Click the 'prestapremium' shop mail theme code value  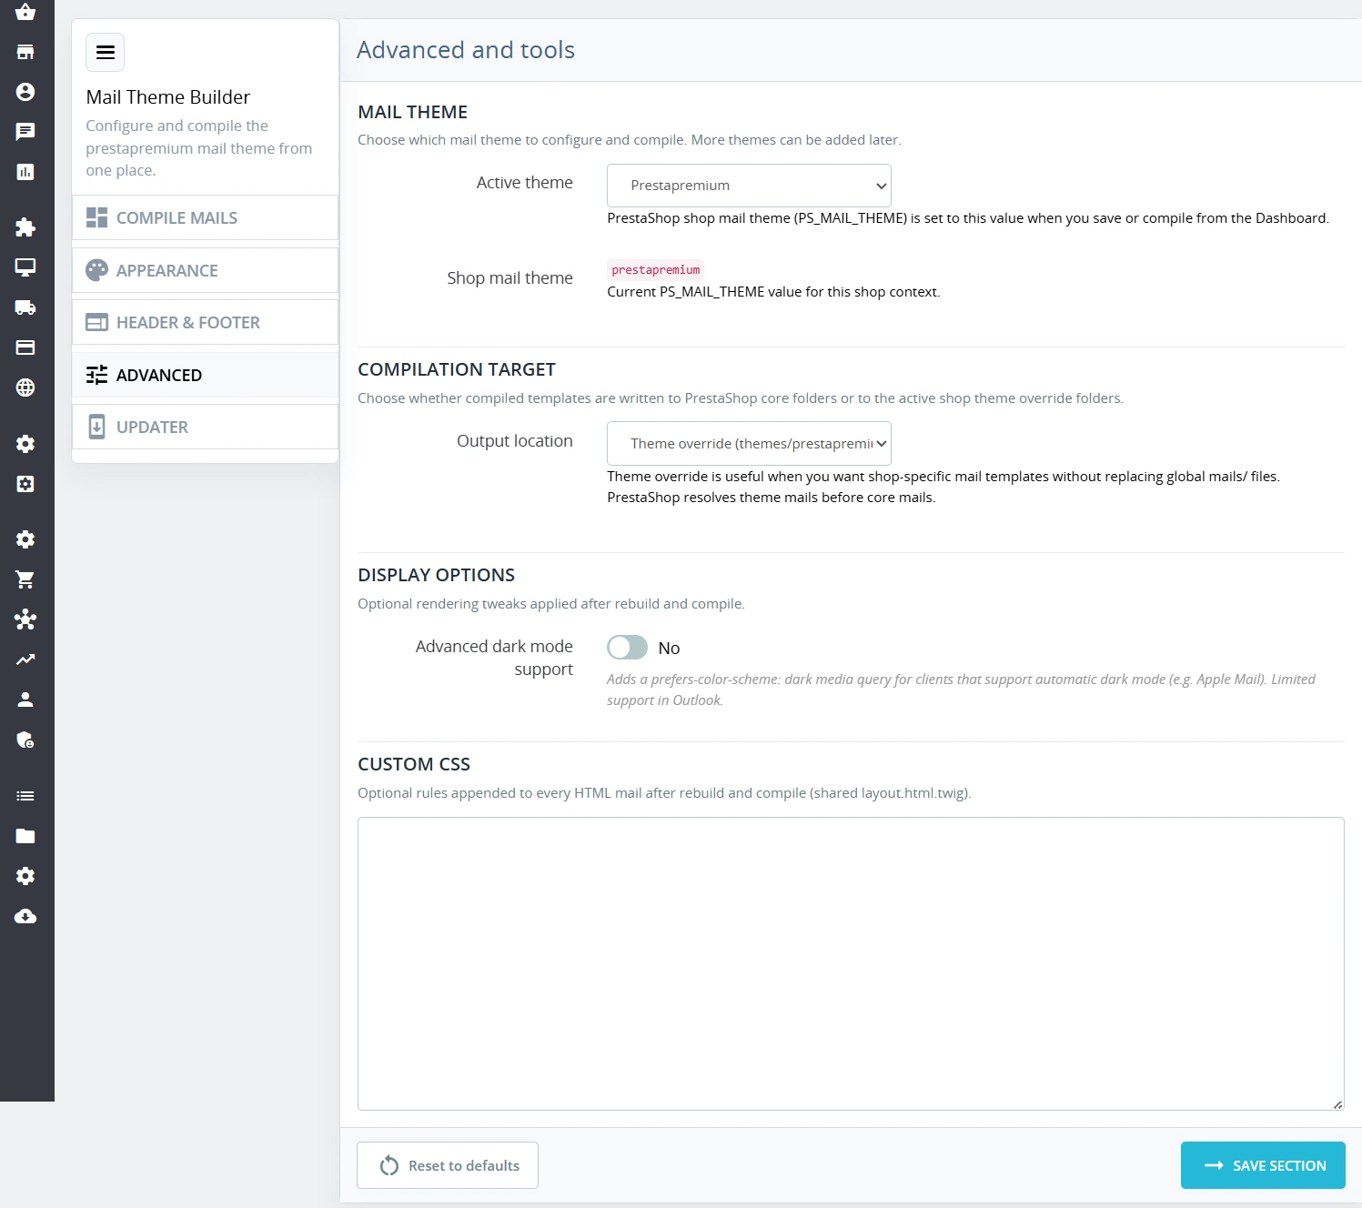(656, 270)
